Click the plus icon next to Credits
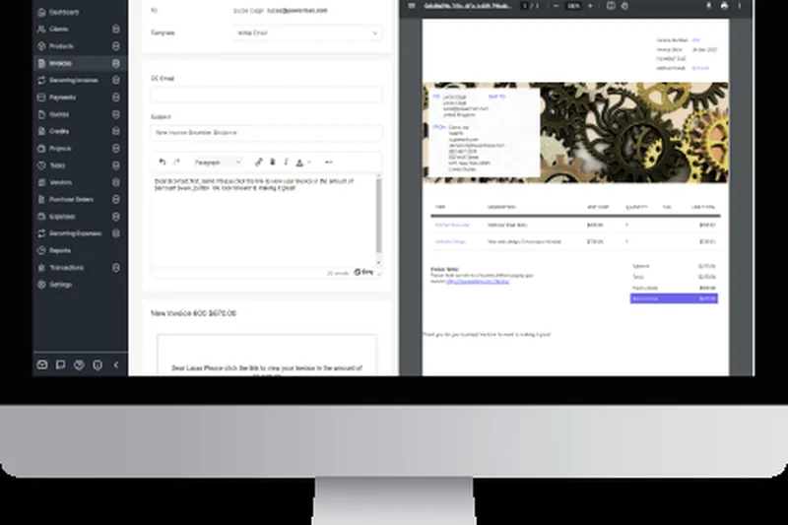The height and width of the screenshot is (525, 788). 116,131
